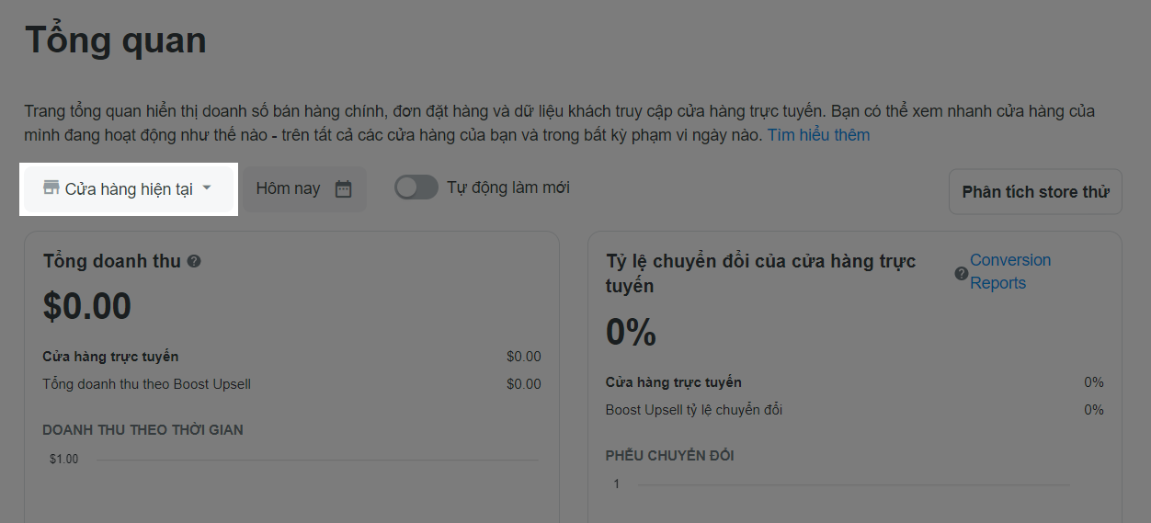
Task: Select Cửa hàng trực tuyến row under Tổng doanh thu
Action: coord(292,357)
